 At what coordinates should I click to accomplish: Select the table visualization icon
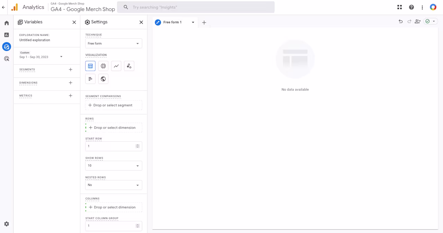click(x=90, y=66)
